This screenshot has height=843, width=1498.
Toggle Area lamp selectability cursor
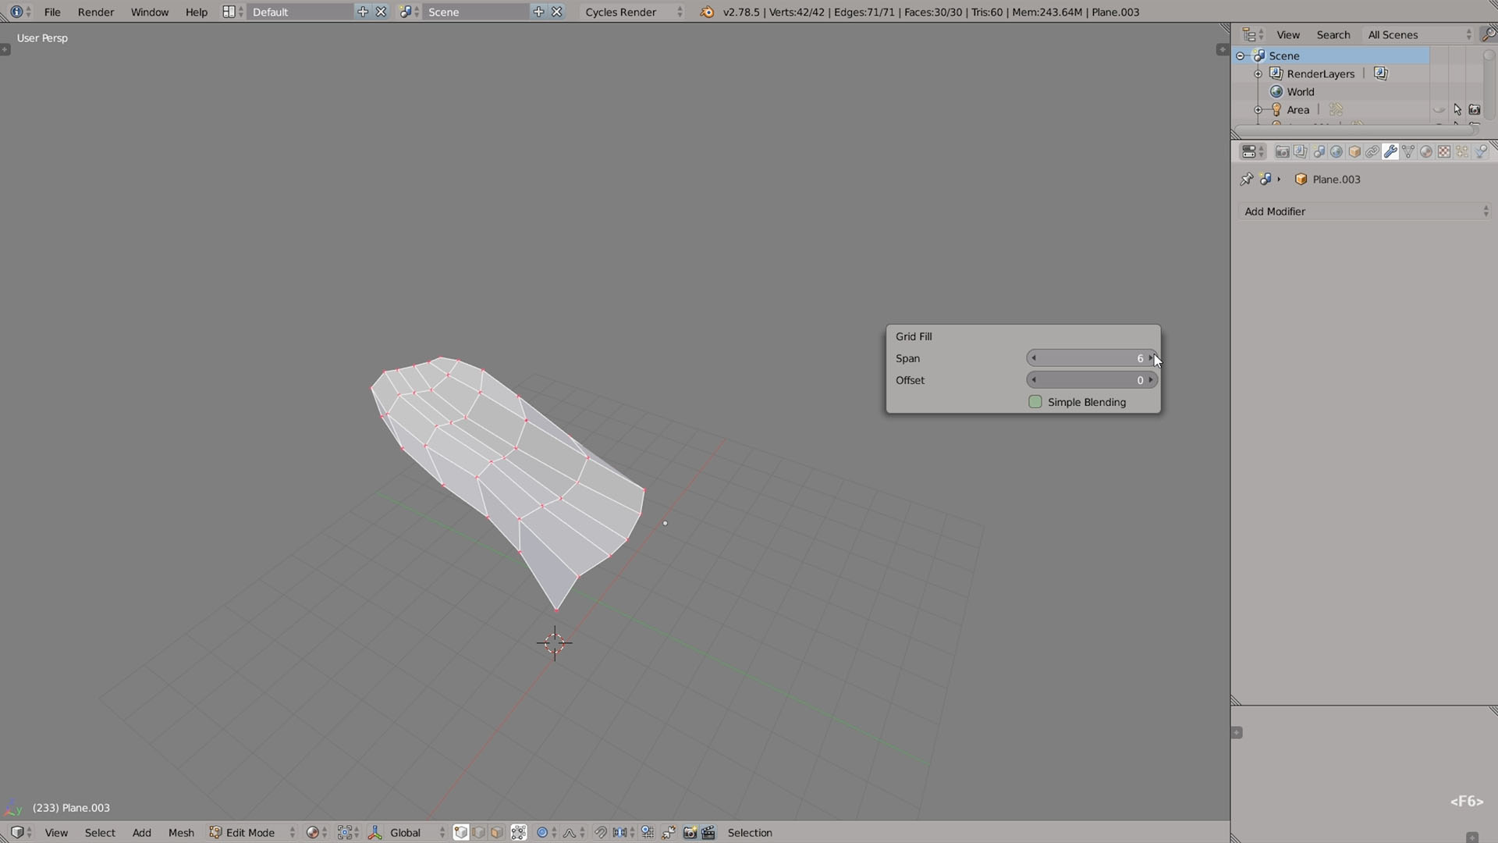(1457, 110)
